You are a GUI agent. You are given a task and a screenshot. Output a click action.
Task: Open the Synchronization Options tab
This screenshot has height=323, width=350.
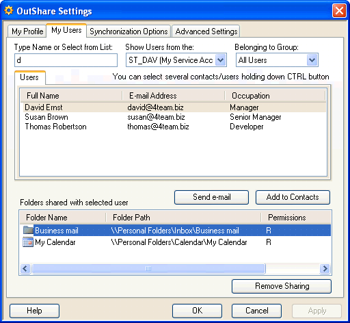click(129, 31)
